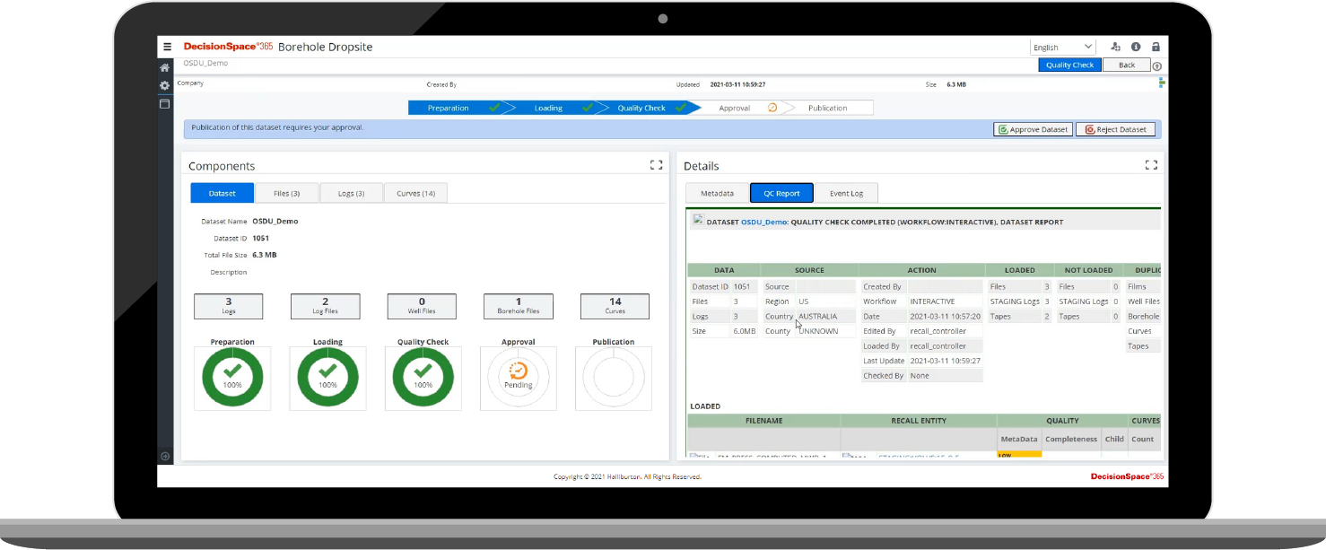
Task: Click the Quality Check 100% progress ring
Action: pyautogui.click(x=423, y=378)
